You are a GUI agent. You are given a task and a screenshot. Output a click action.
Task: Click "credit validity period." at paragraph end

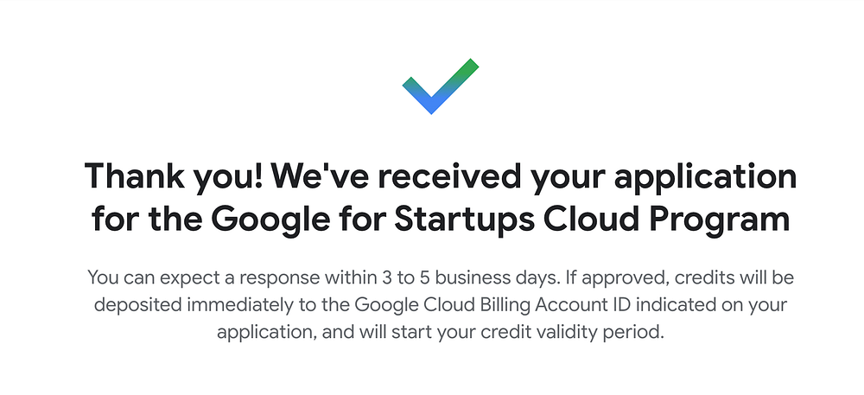pyautogui.click(x=573, y=334)
